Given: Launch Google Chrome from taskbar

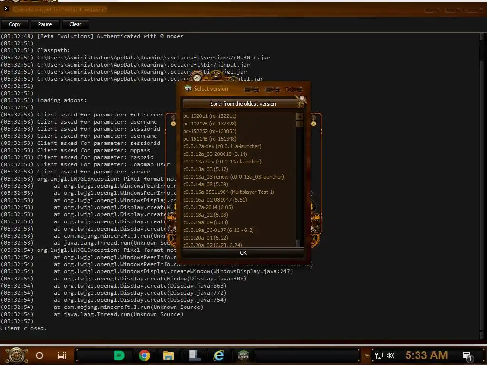Looking at the screenshot, I should click(145, 355).
